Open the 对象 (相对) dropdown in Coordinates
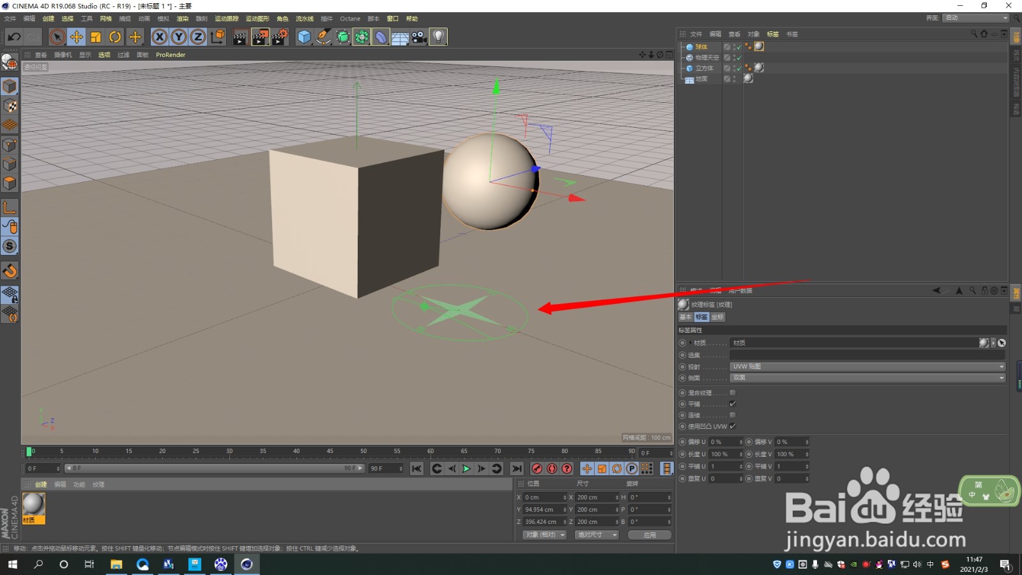This screenshot has width=1022, height=575. pos(545,535)
